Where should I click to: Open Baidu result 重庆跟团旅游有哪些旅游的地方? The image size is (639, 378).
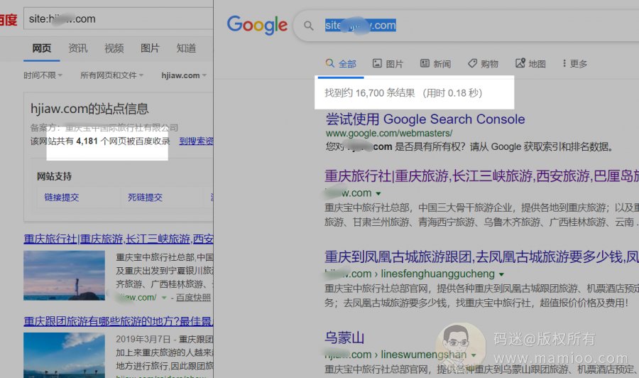(118, 321)
